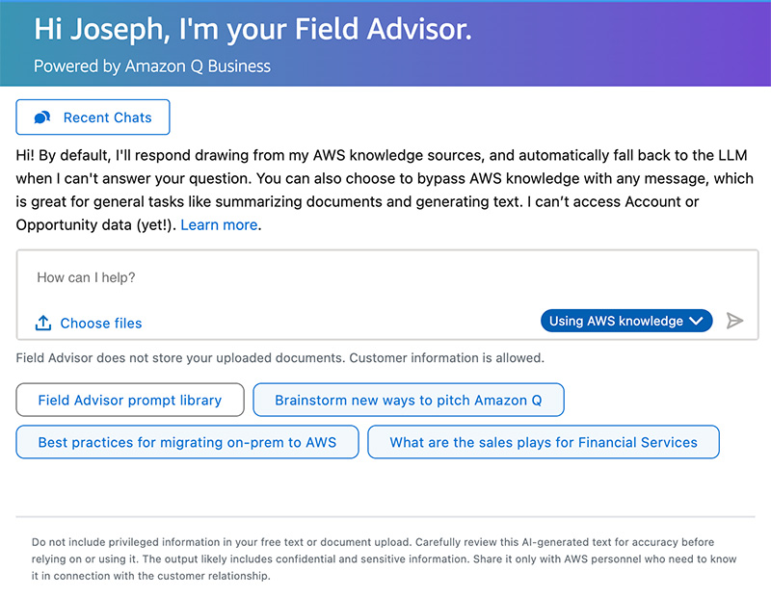Click the divider line above the disclaimer

[385, 517]
